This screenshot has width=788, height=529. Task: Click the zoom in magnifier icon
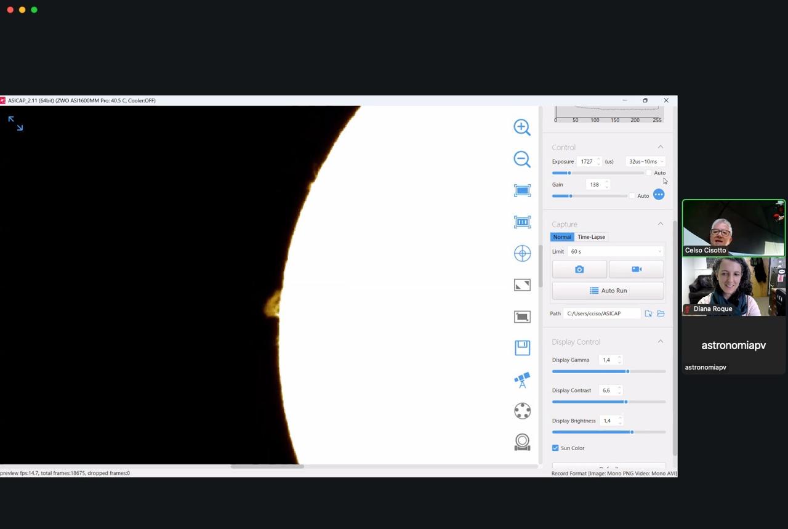[522, 127]
